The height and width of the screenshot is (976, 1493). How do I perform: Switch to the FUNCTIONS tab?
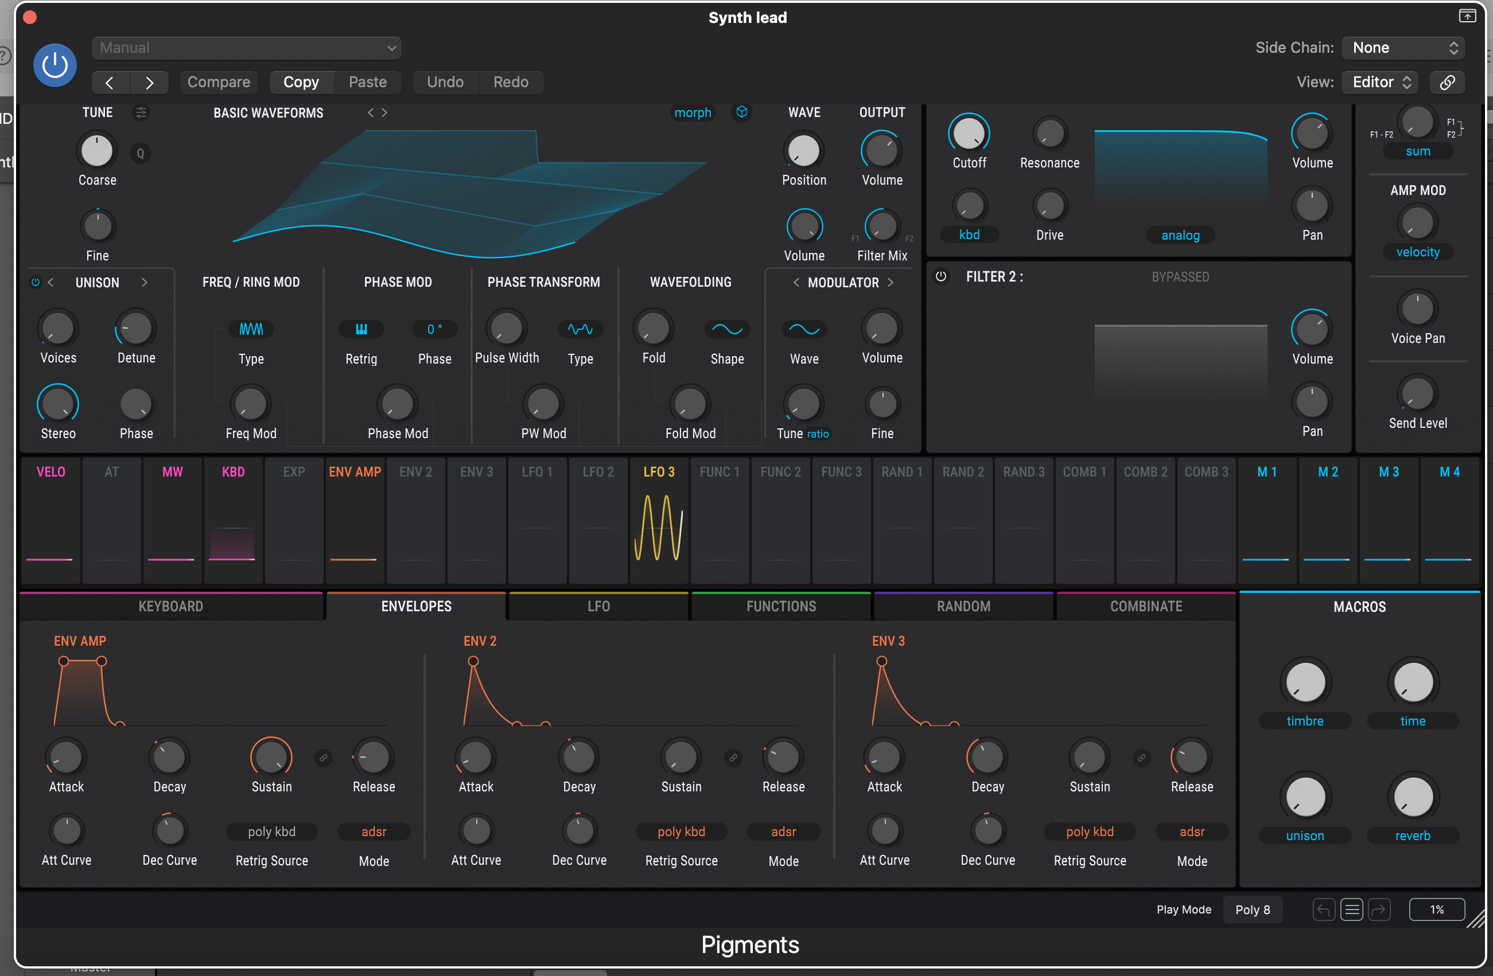coord(781,606)
